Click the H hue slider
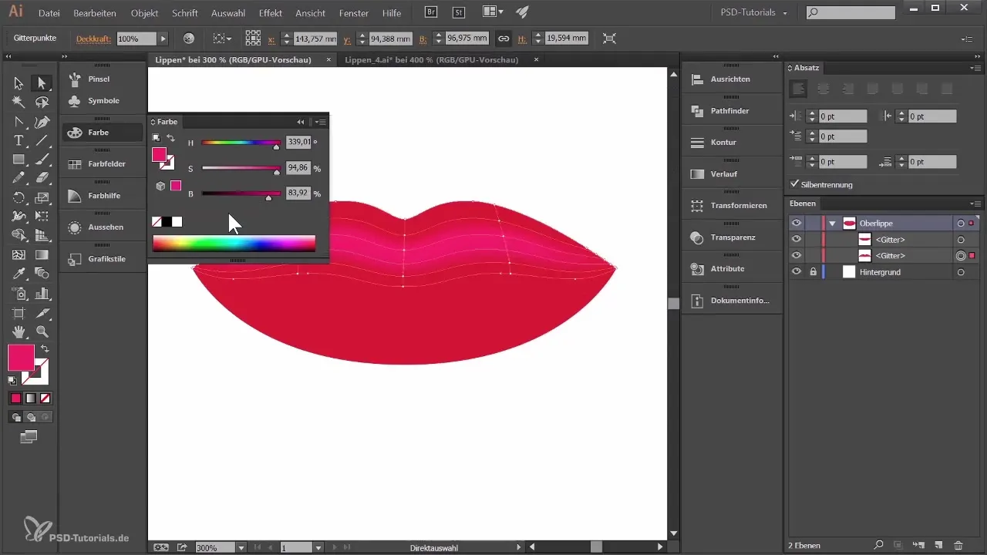The height and width of the screenshot is (555, 987). [x=241, y=143]
